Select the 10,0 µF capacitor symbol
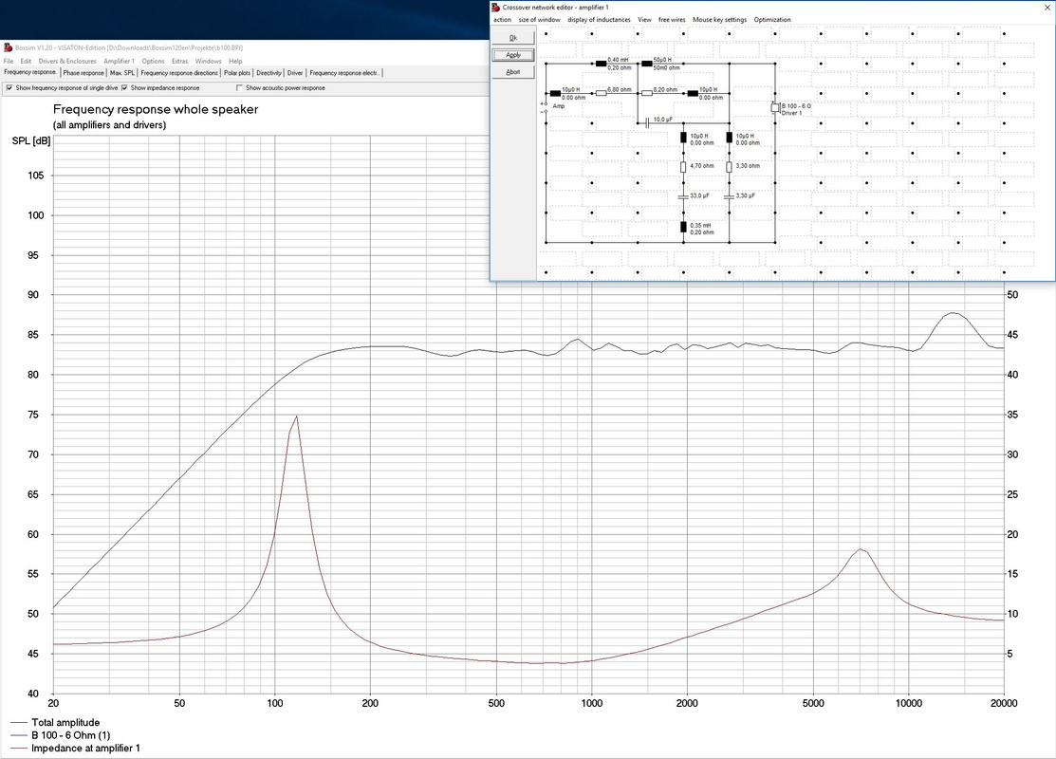This screenshot has width=1056, height=759. pos(647,122)
